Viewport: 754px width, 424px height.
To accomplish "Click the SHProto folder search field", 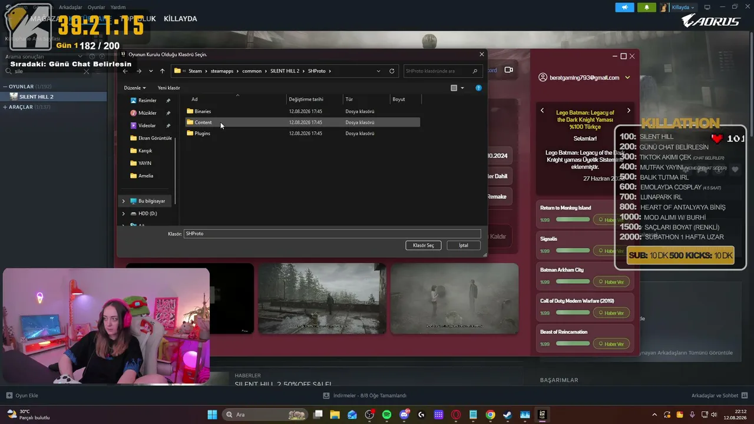I will tap(442, 71).
